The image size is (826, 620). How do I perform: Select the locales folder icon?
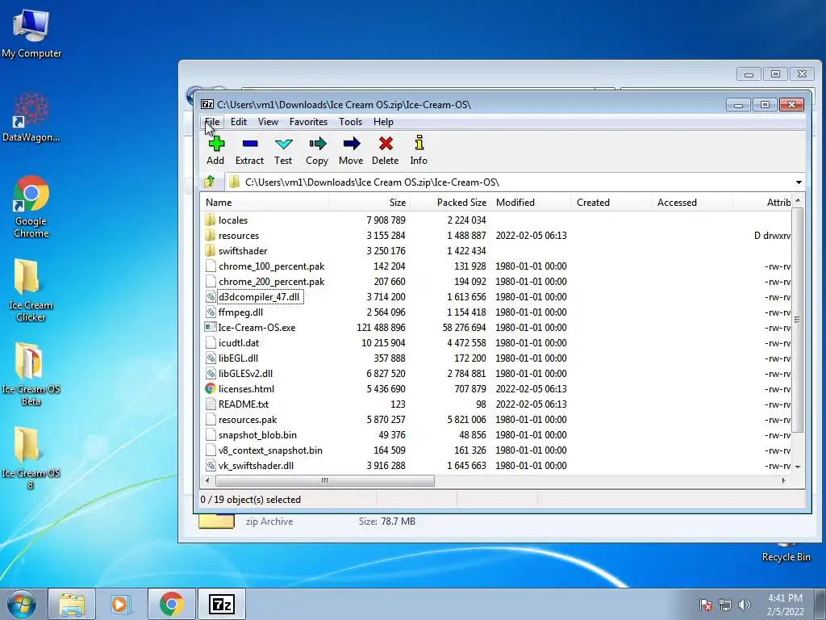[x=211, y=220]
